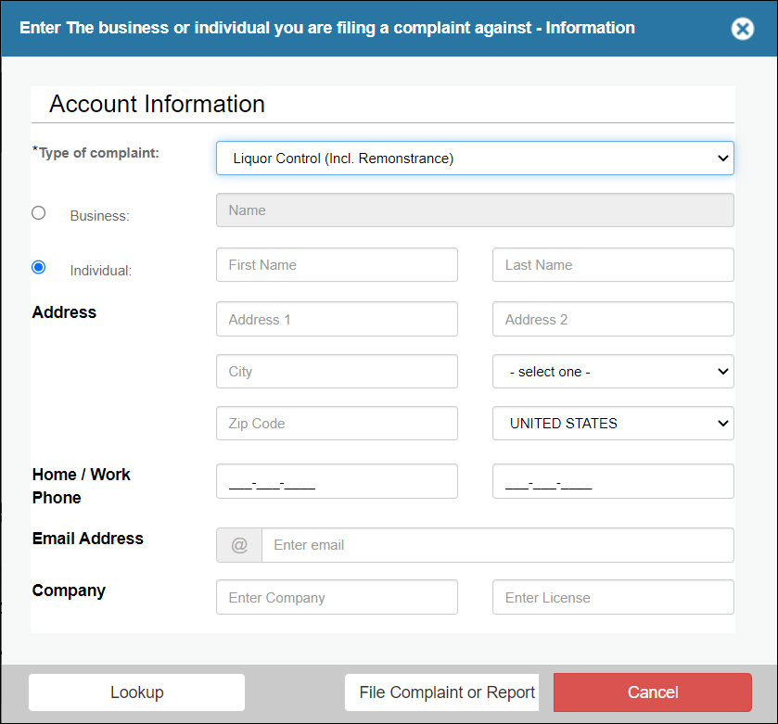The height and width of the screenshot is (724, 778).
Task: Close the complaint information dialog
Action: [742, 29]
